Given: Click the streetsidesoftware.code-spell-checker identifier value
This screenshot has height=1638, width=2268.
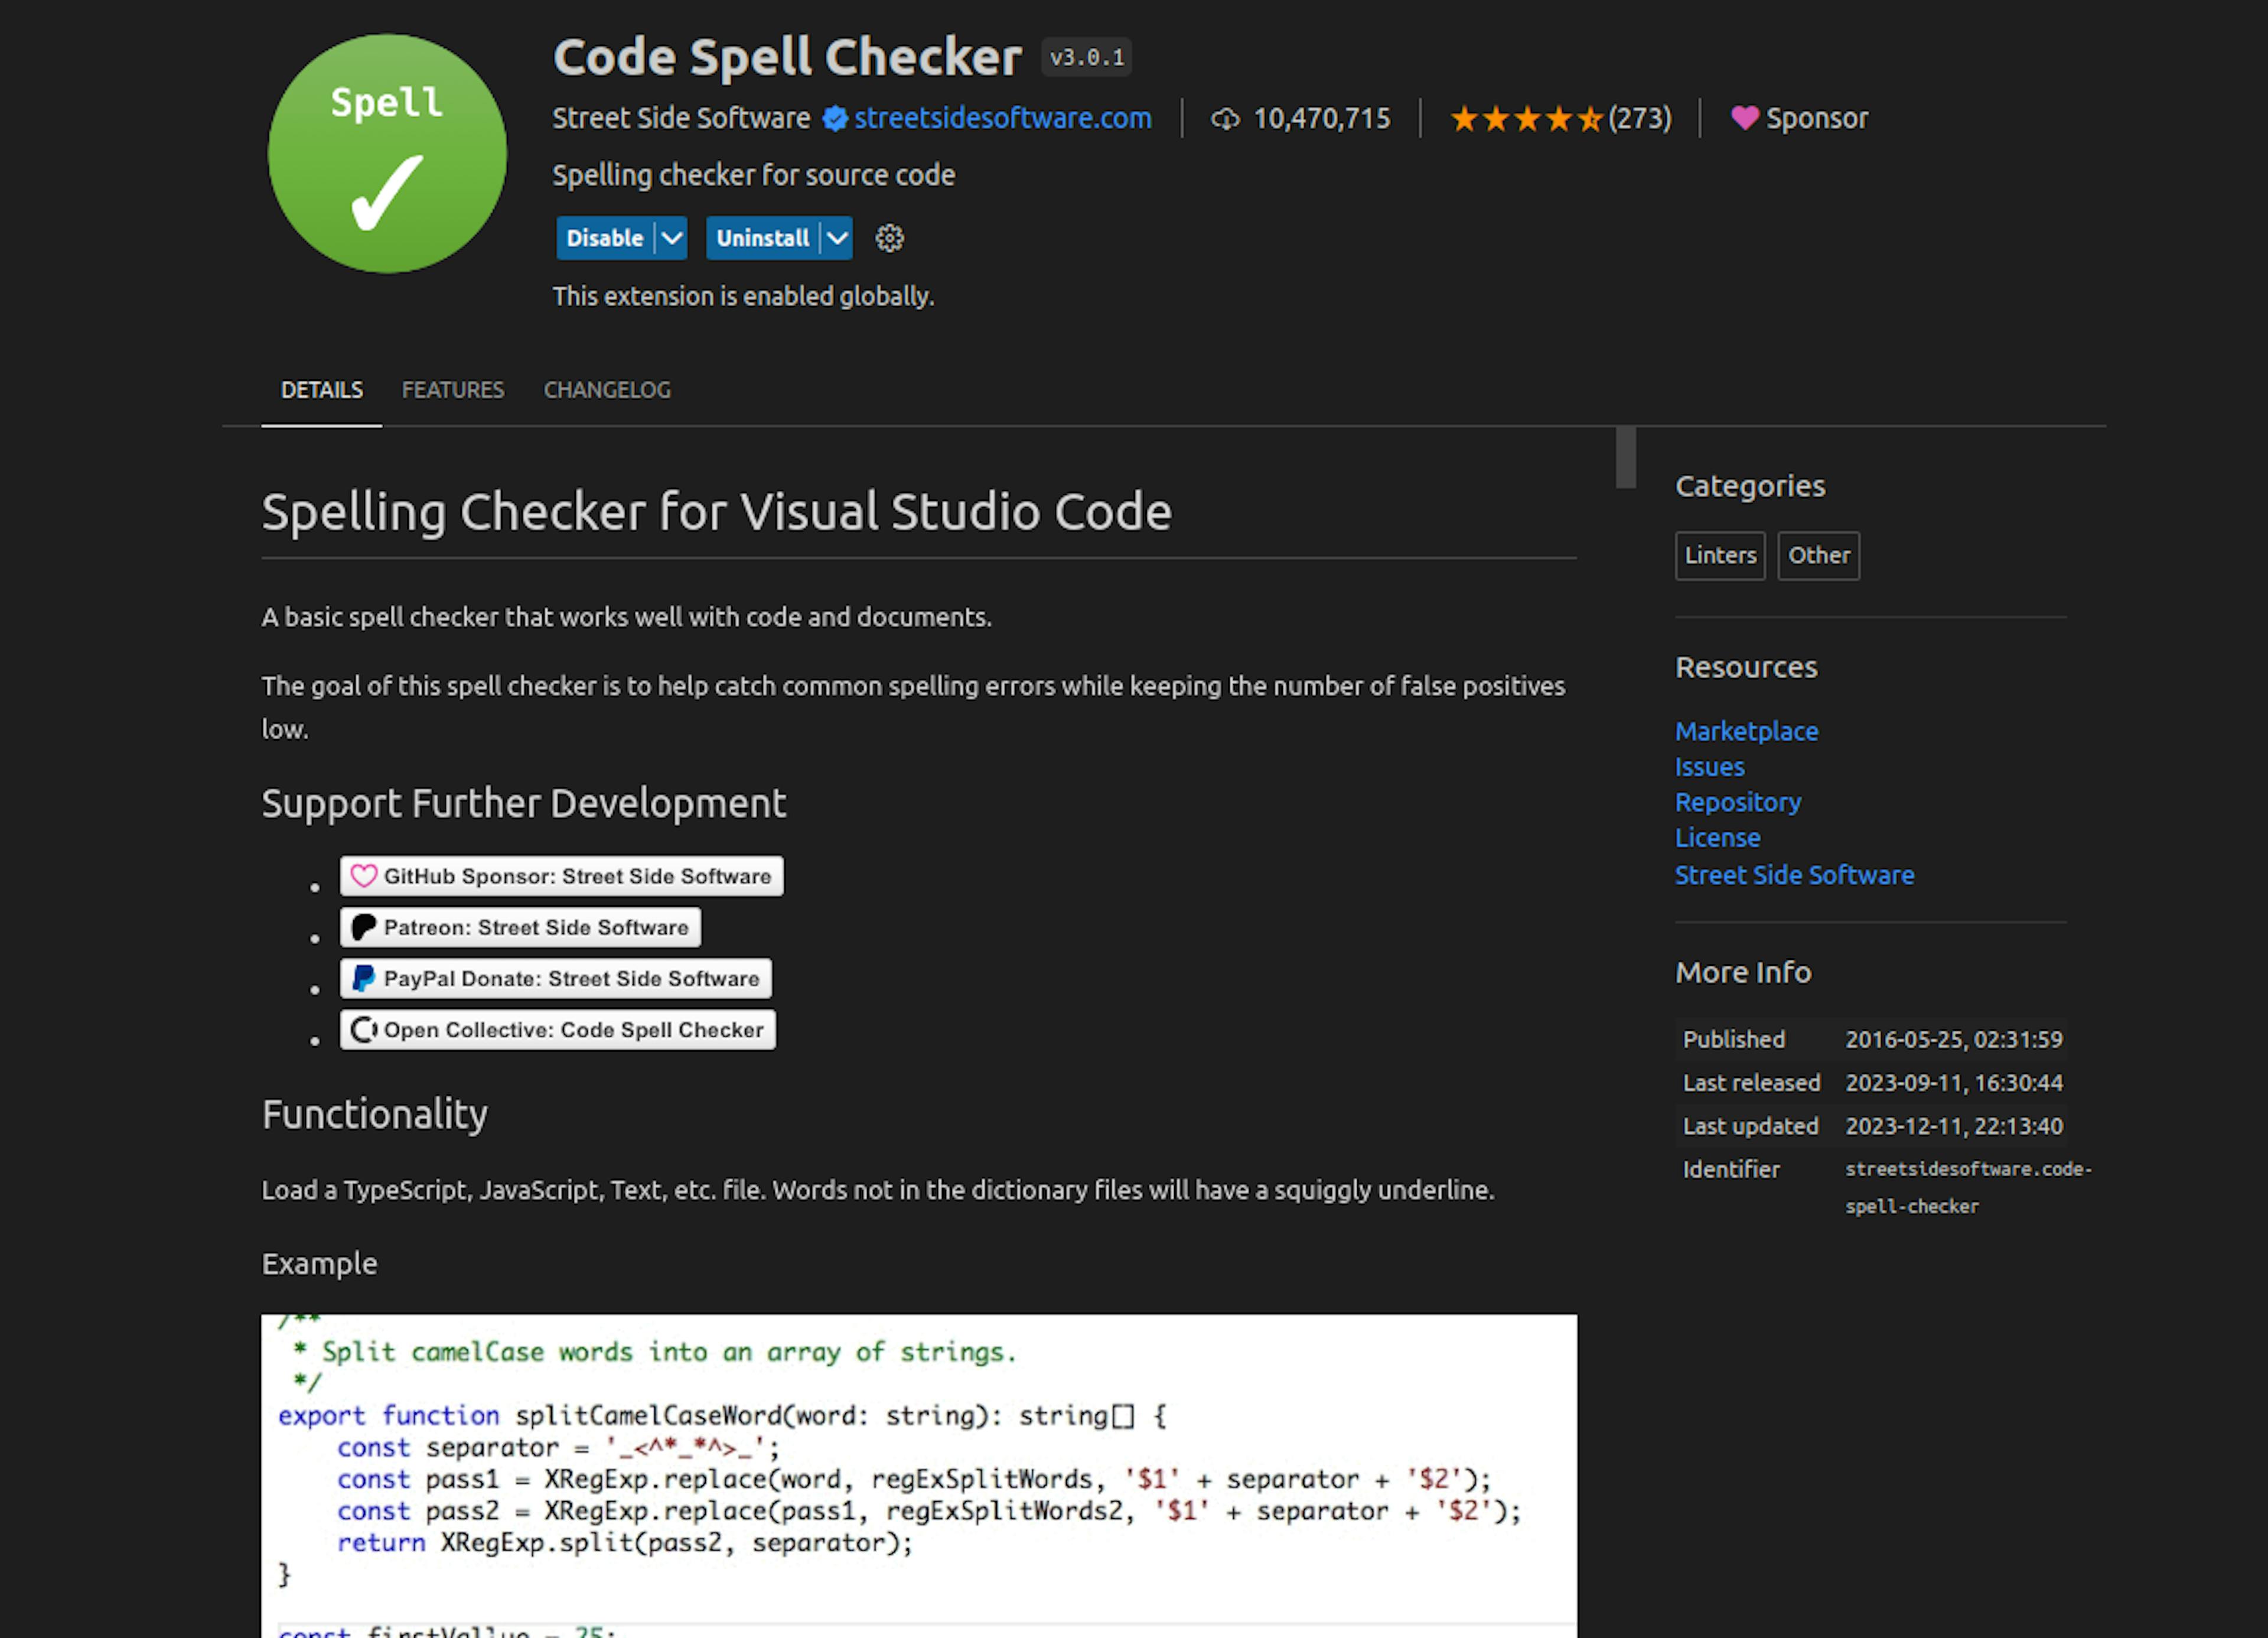Looking at the screenshot, I should pyautogui.click(x=1968, y=1187).
